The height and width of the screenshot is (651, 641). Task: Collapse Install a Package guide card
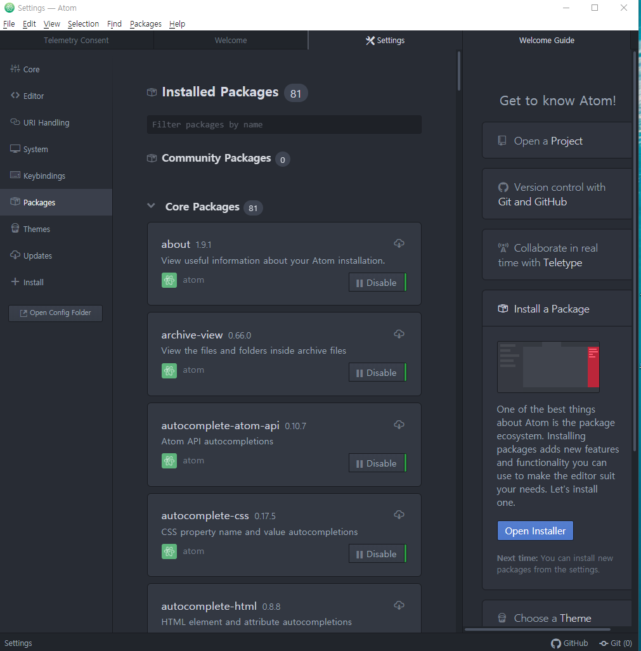(x=557, y=309)
